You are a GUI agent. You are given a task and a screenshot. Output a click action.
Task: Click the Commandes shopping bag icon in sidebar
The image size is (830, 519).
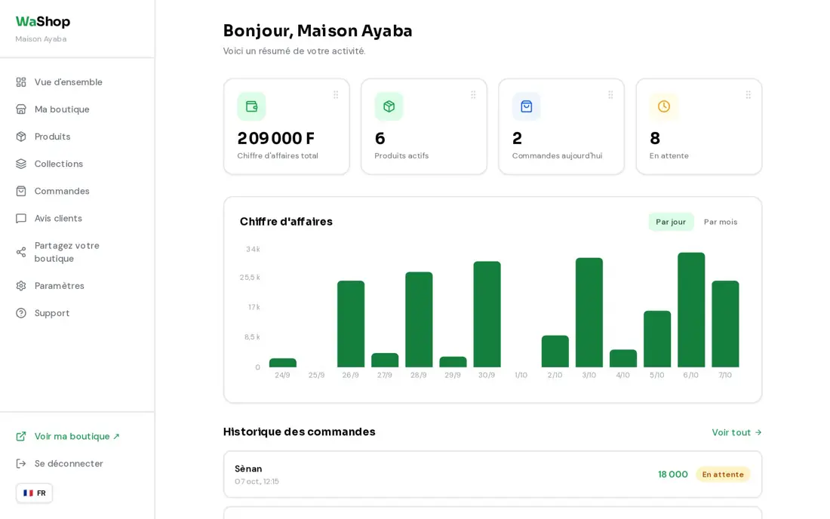(21, 191)
